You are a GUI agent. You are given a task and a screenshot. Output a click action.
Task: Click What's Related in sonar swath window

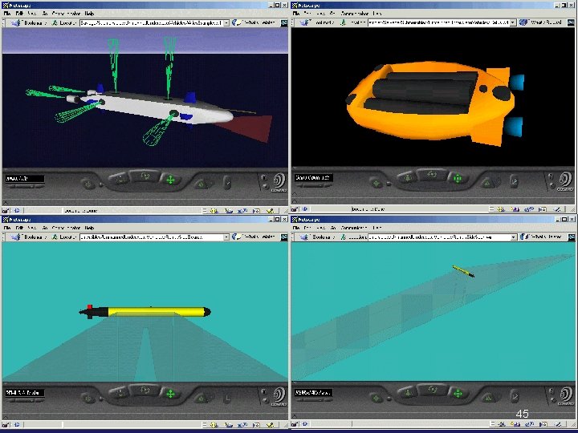(541, 237)
